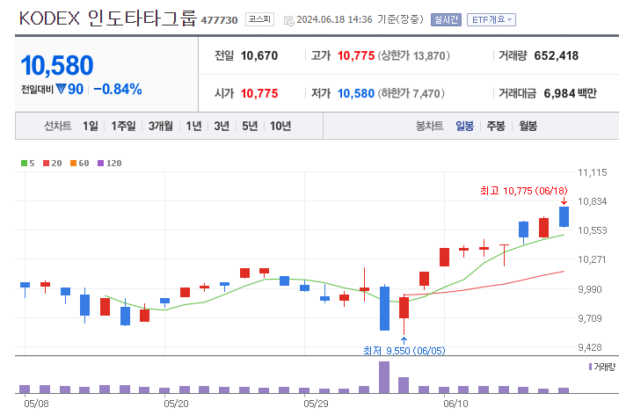Click the -0.84% change value
619x415 pixels.
pos(118,89)
